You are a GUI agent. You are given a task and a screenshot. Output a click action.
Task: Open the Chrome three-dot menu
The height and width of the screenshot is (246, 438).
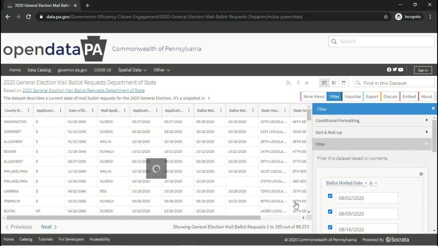pos(429,16)
